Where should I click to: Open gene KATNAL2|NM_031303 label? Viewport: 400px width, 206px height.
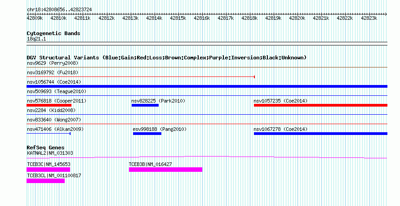pyautogui.click(x=50, y=153)
